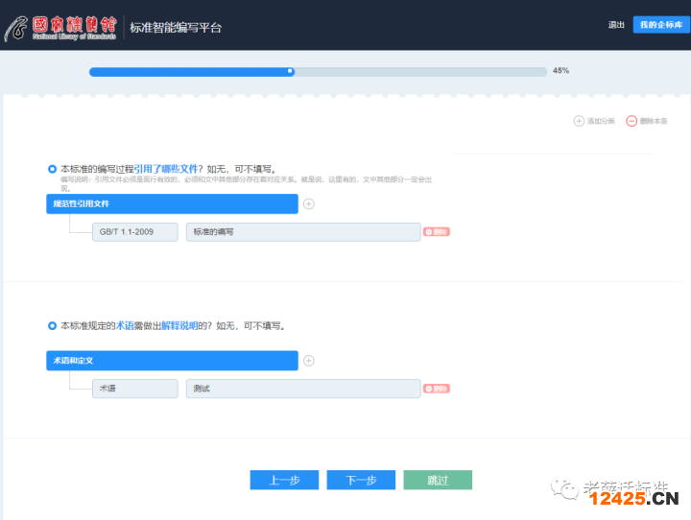Click the 标准的编写 title input field
This screenshot has width=691, height=520.
pyautogui.click(x=302, y=231)
